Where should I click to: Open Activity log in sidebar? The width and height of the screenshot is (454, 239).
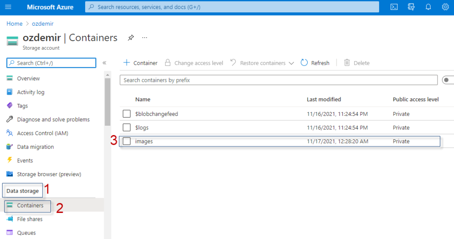coord(31,92)
